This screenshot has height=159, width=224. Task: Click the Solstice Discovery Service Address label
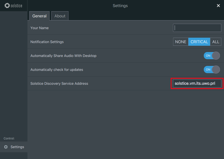[59, 84]
